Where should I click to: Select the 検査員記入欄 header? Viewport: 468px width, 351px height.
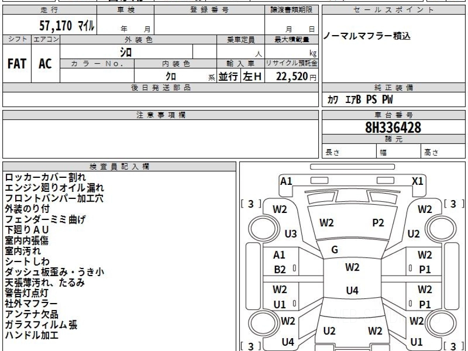pyautogui.click(x=119, y=167)
